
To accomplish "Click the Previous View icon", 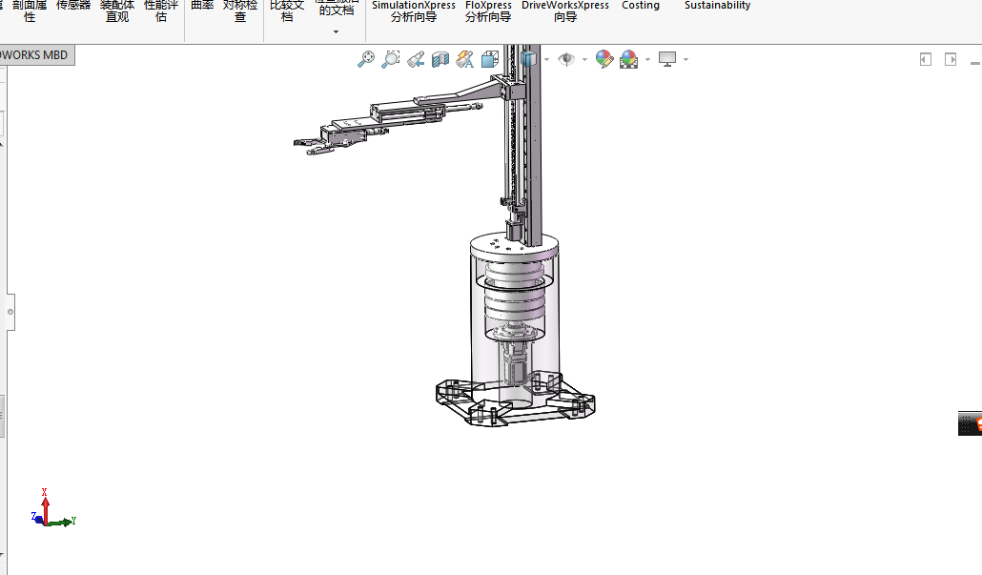I will pos(416,59).
